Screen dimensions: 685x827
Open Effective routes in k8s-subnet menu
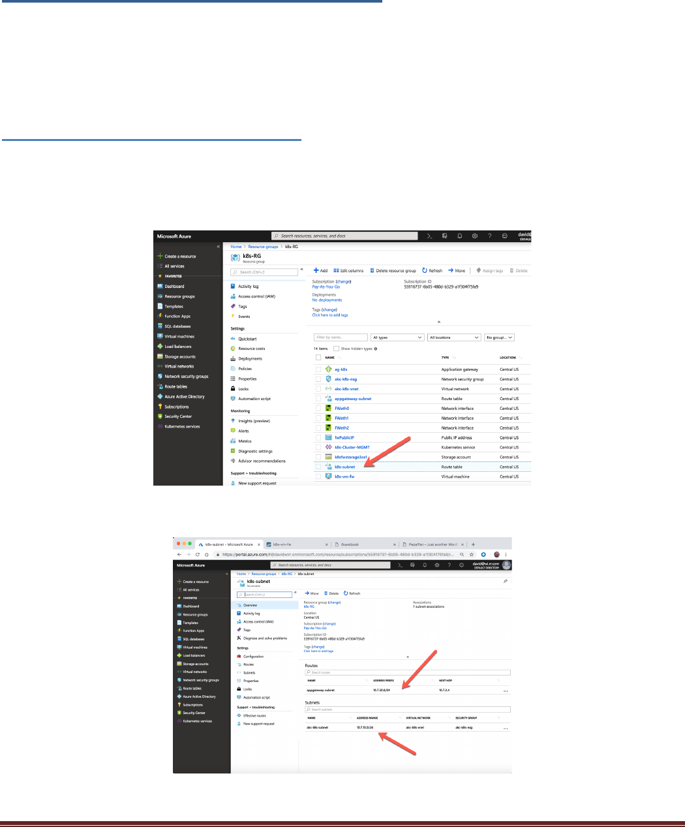251,715
